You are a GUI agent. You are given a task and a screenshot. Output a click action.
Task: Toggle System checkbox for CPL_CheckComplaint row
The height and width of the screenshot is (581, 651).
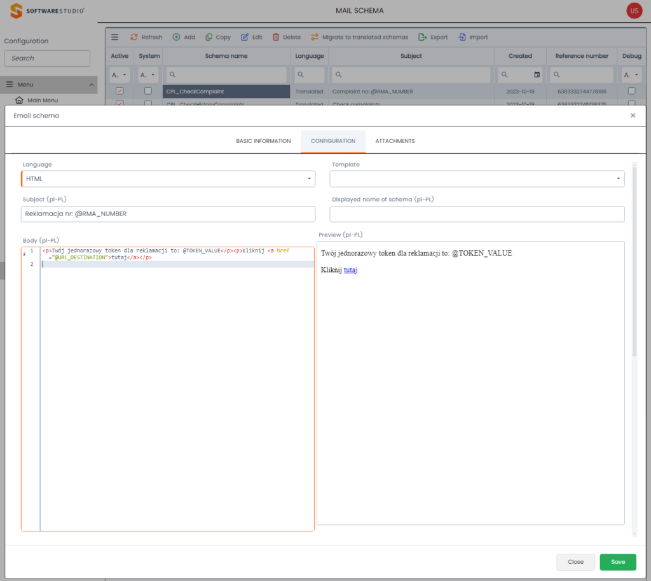point(149,92)
